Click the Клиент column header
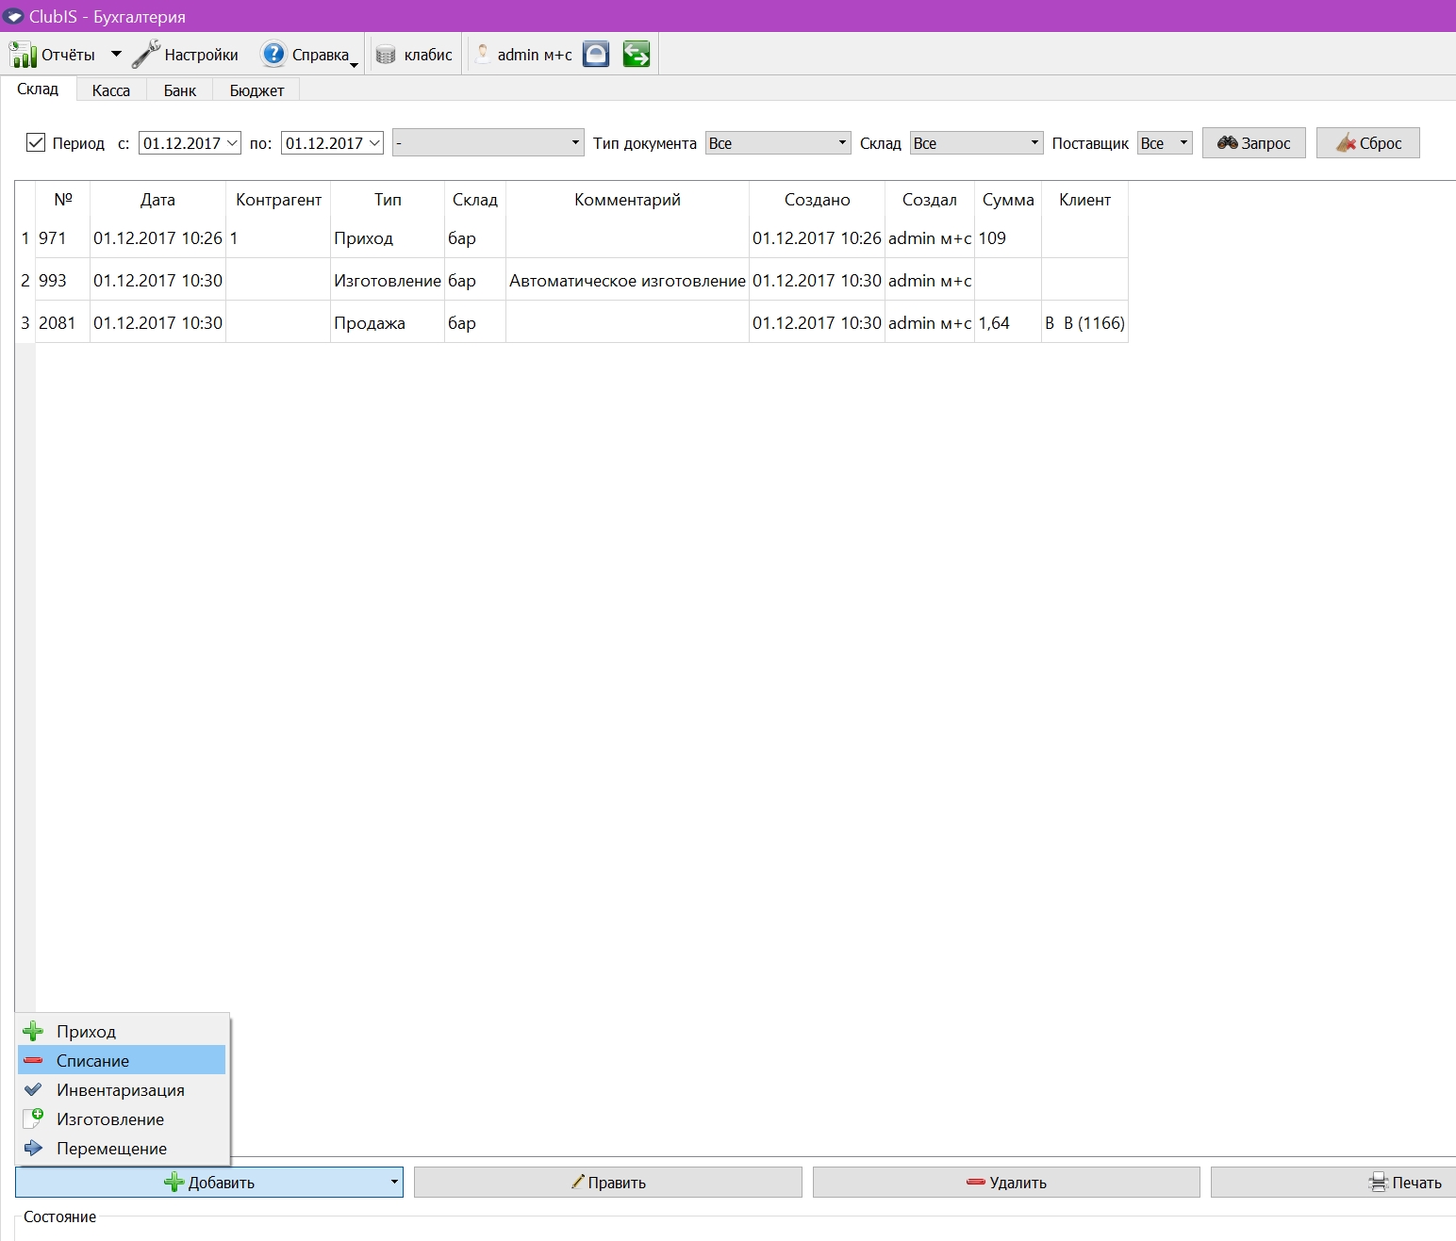Viewport: 1456px width, 1241px height. [1084, 200]
